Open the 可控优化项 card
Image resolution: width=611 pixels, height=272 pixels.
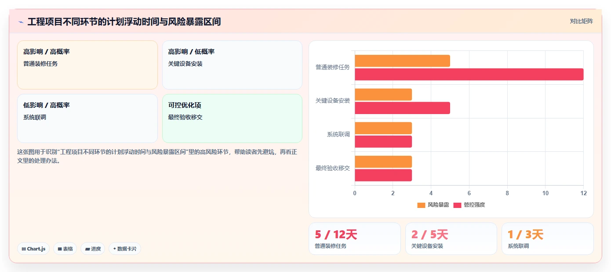click(x=232, y=118)
